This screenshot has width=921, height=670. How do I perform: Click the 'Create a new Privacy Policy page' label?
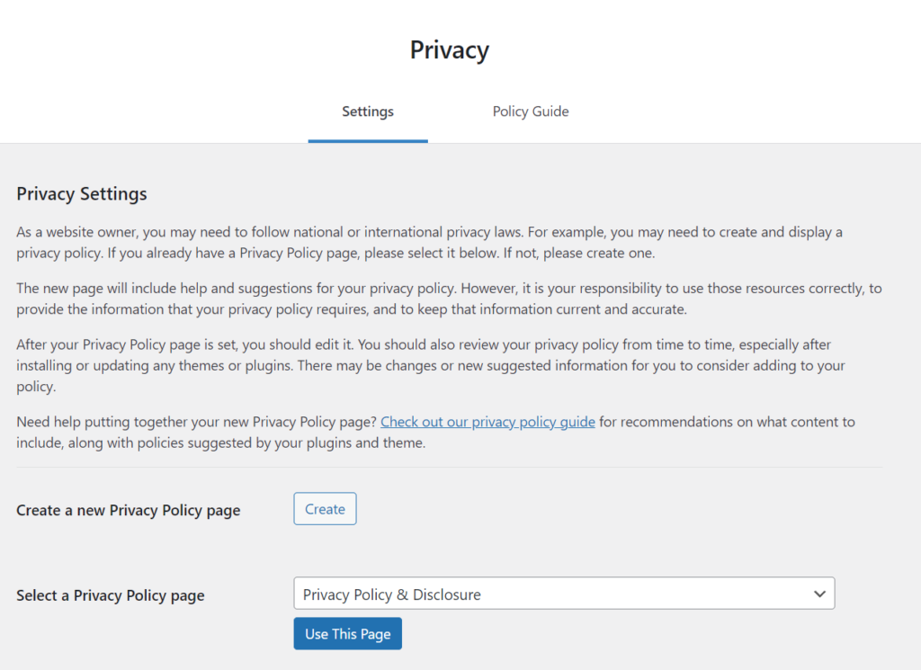pos(128,510)
